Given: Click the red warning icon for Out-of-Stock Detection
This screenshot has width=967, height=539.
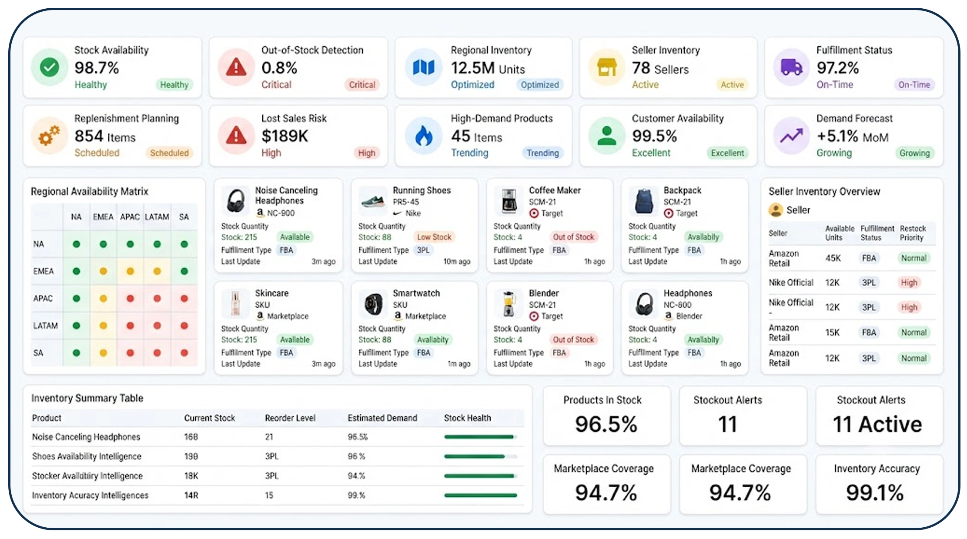Looking at the screenshot, I should 236,67.
